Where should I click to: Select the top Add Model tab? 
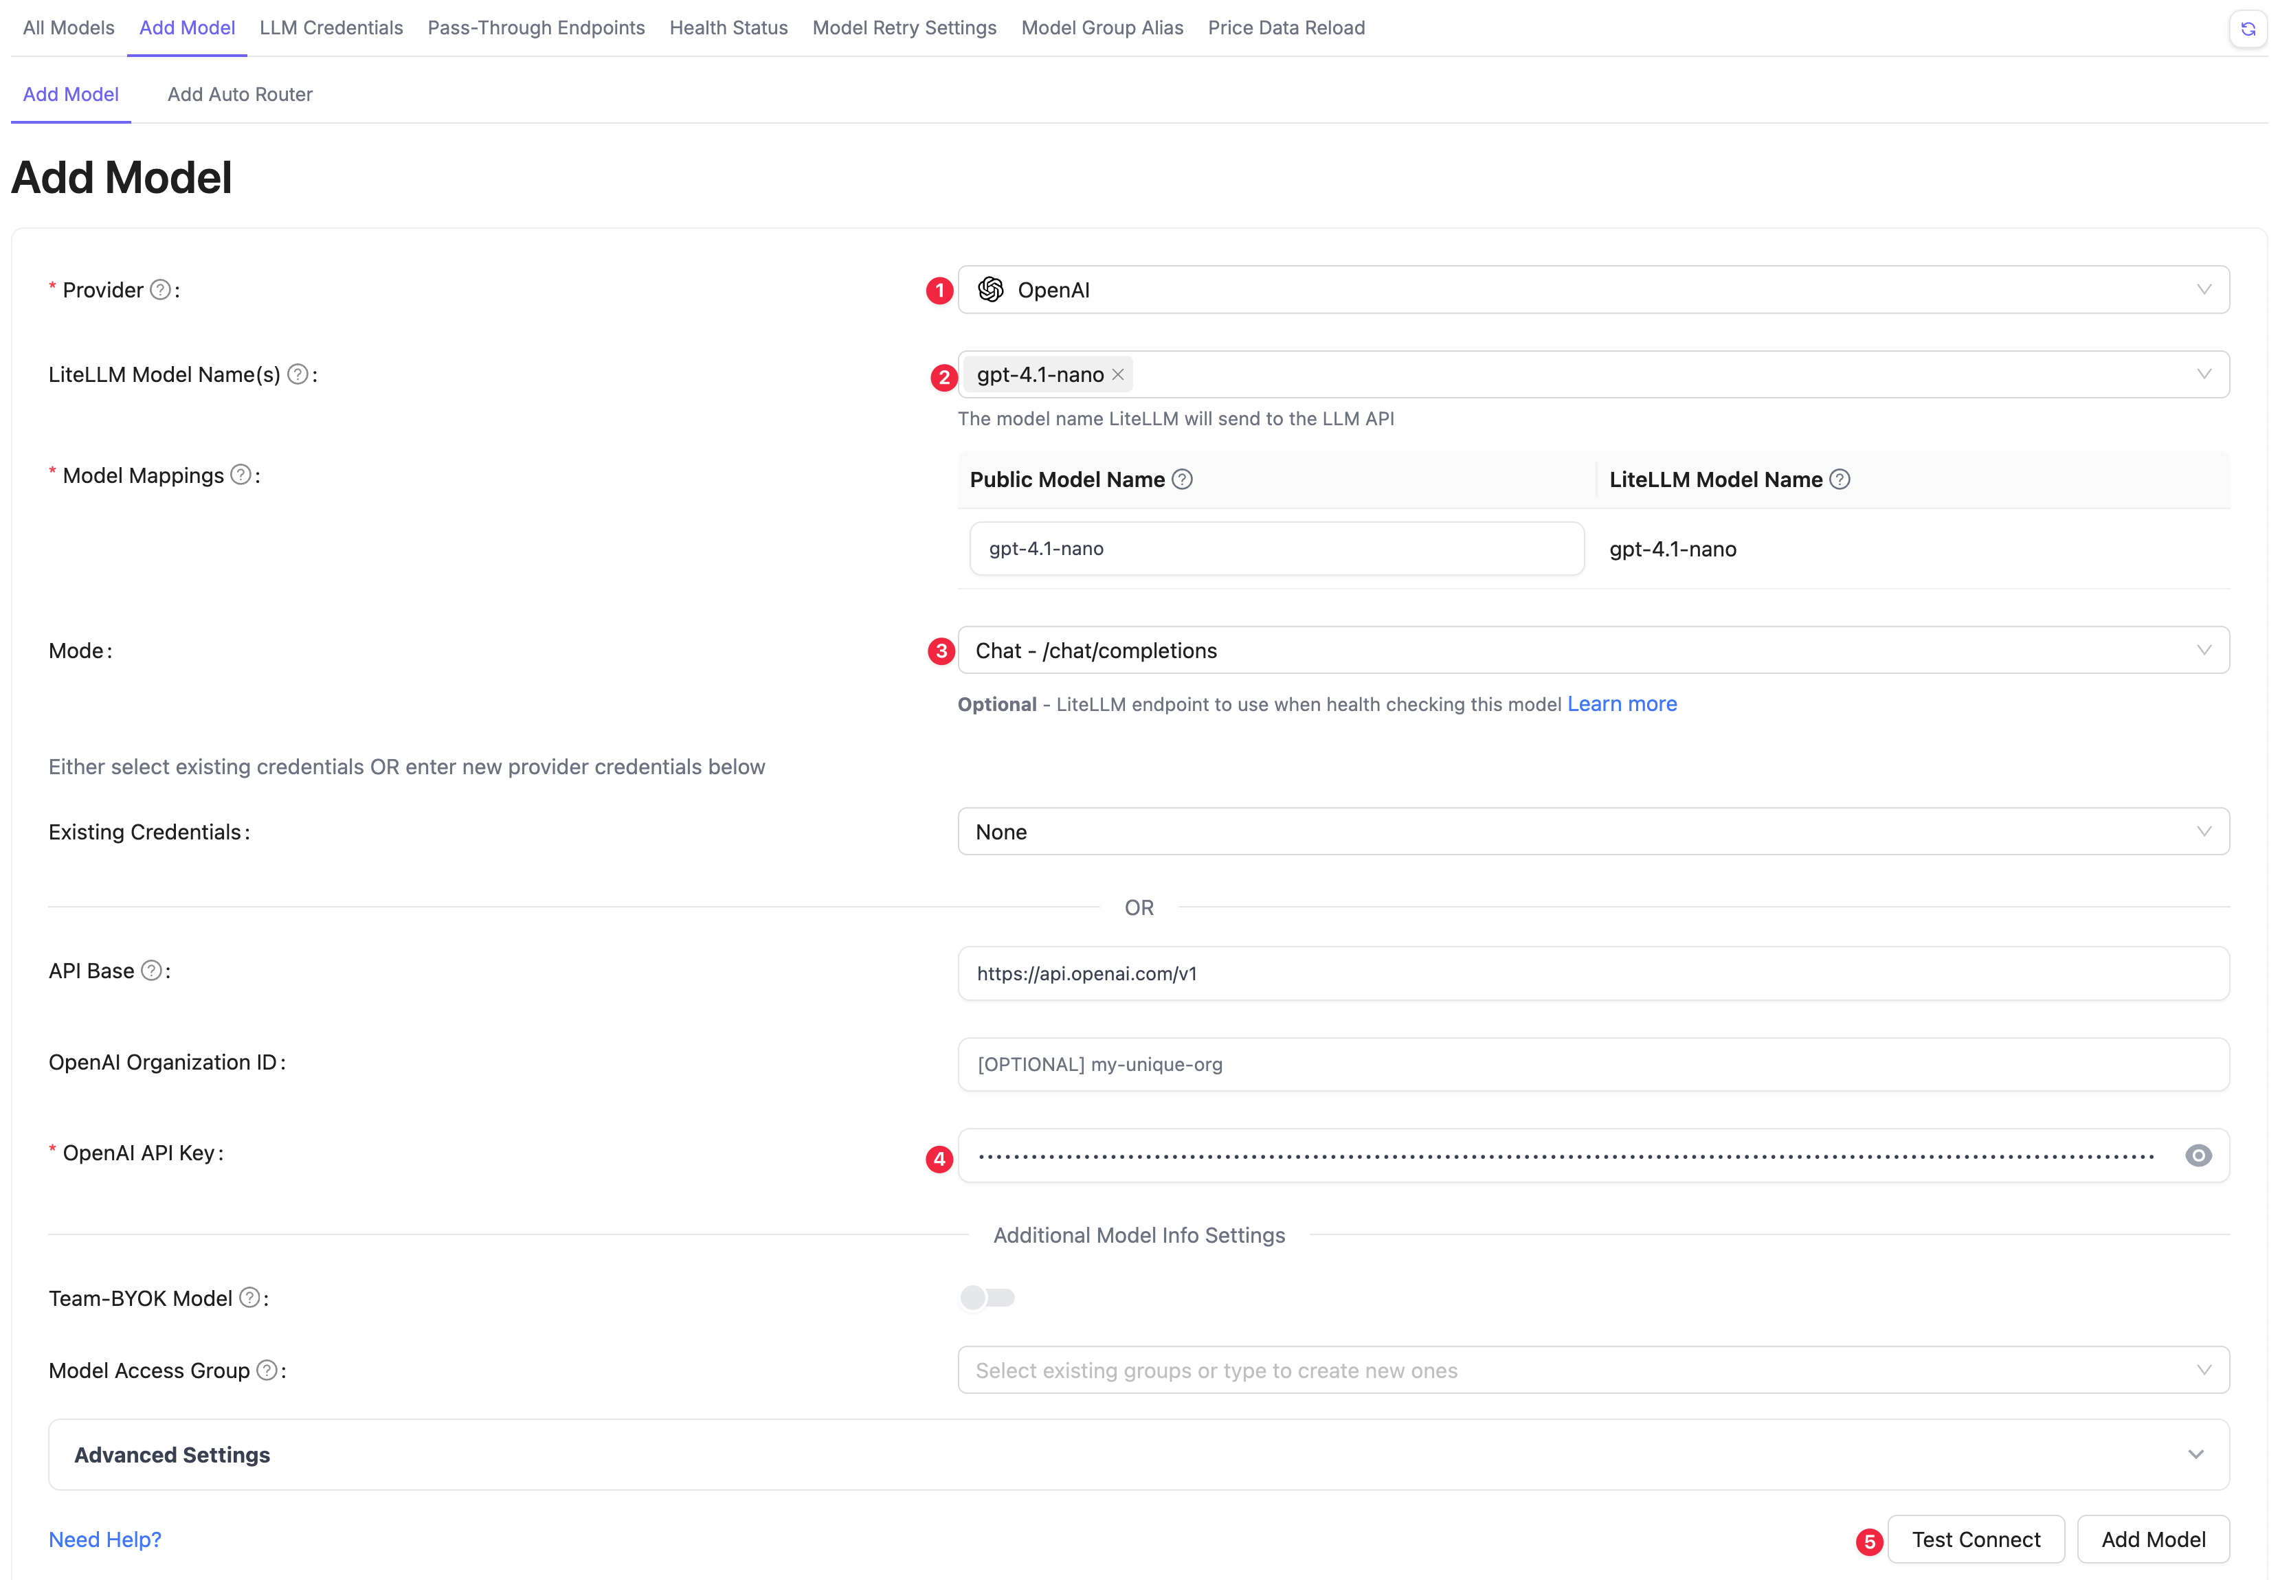pyautogui.click(x=187, y=27)
